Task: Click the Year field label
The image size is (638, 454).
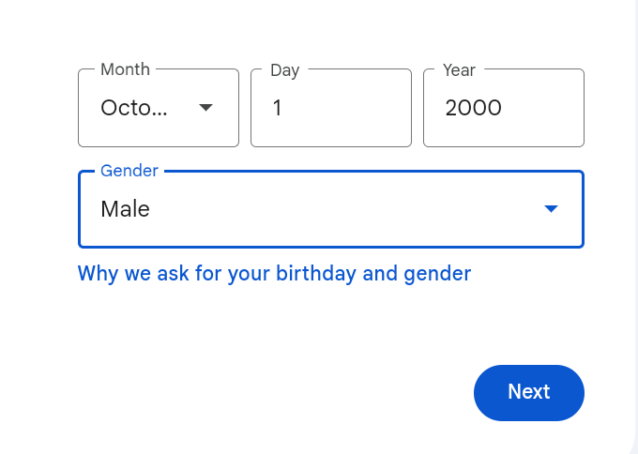Action: tap(459, 70)
